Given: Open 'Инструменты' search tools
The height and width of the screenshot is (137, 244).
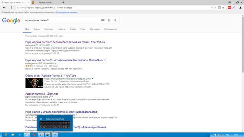Looking at the screenshot, I should coord(111,29).
